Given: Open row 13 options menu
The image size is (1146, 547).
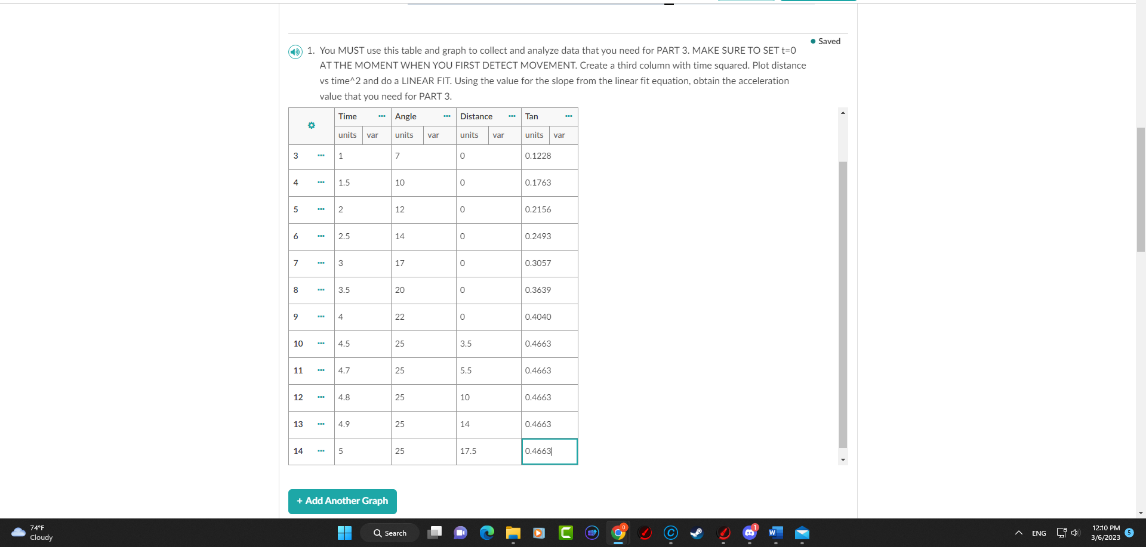Looking at the screenshot, I should point(321,424).
